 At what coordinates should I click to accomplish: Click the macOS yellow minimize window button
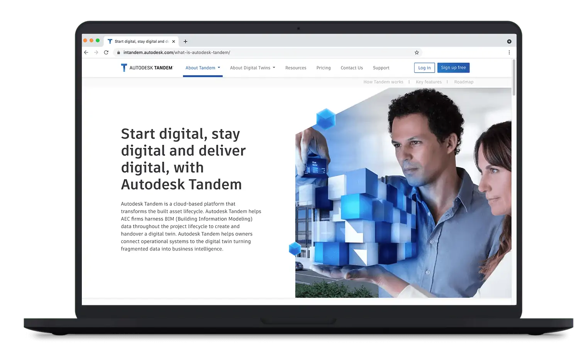point(92,41)
